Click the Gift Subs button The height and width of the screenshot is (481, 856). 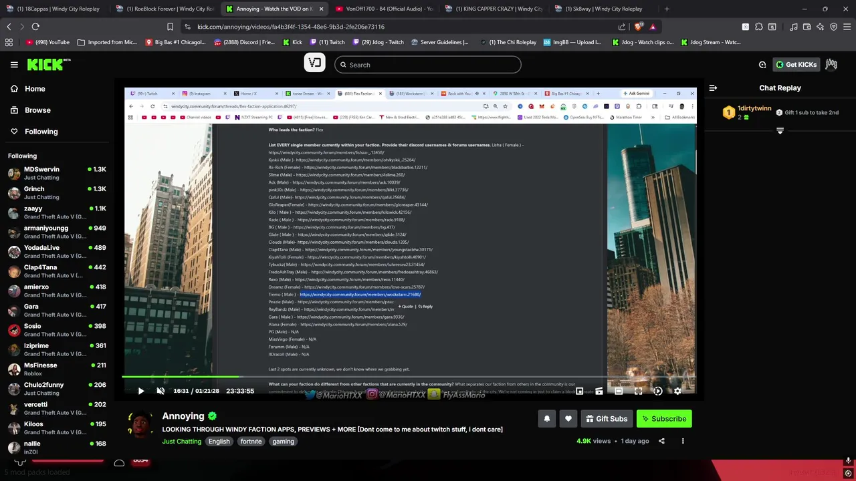[607, 419]
